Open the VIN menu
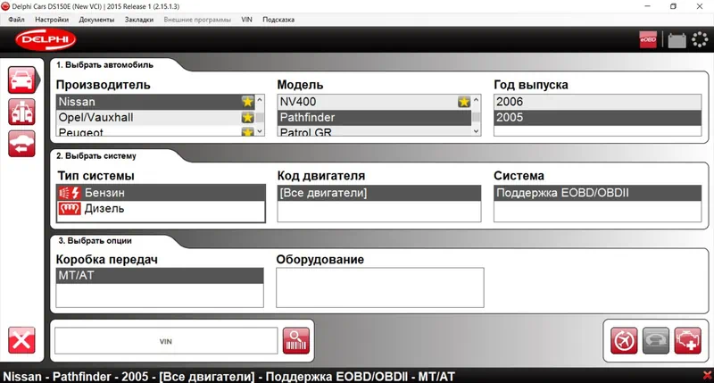The image size is (714, 383). point(246,20)
